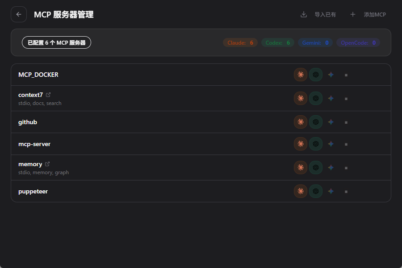Click the 导入已有 label
The image size is (402, 268).
[x=325, y=15]
